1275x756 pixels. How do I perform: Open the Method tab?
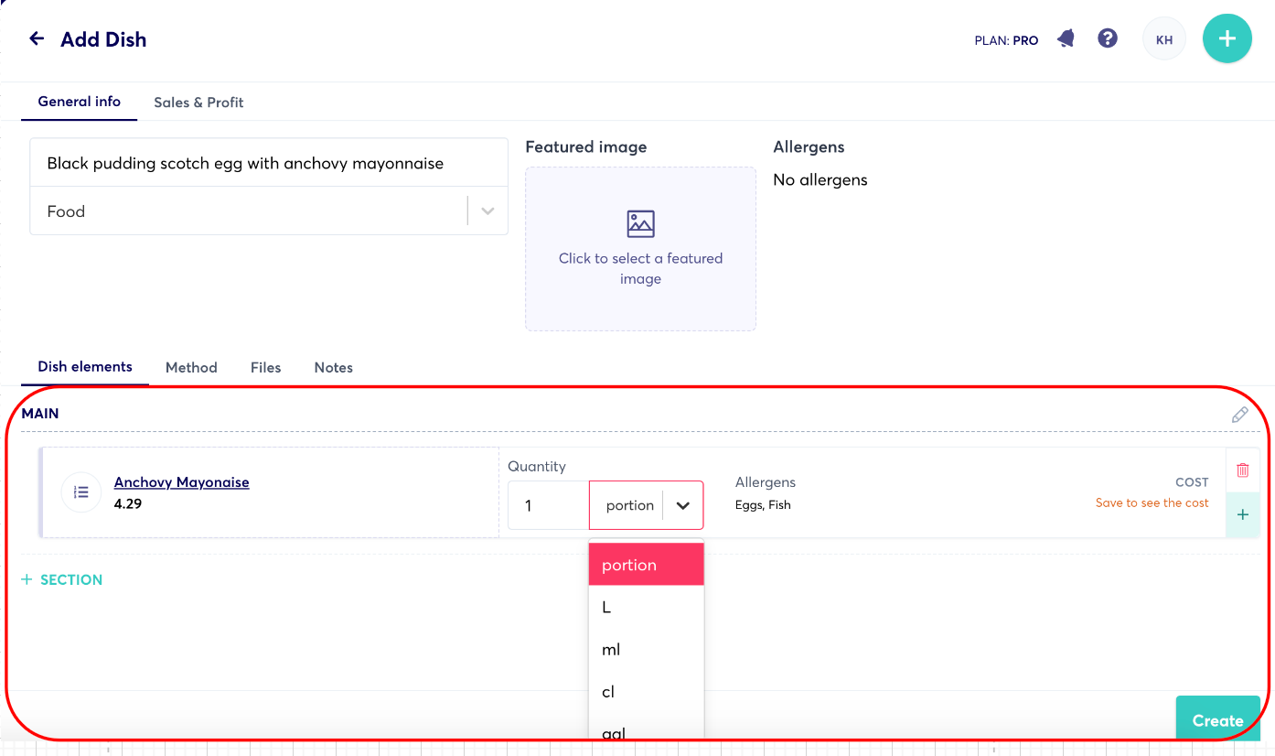191,368
